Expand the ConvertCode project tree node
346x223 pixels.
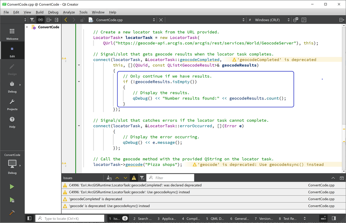pos(27,27)
